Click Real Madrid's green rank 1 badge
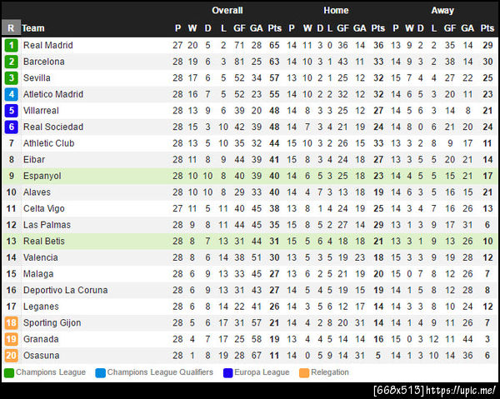 click(11, 46)
